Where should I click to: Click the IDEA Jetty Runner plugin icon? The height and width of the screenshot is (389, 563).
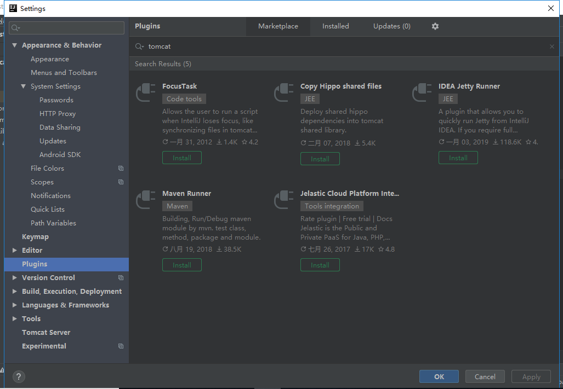click(x=422, y=92)
